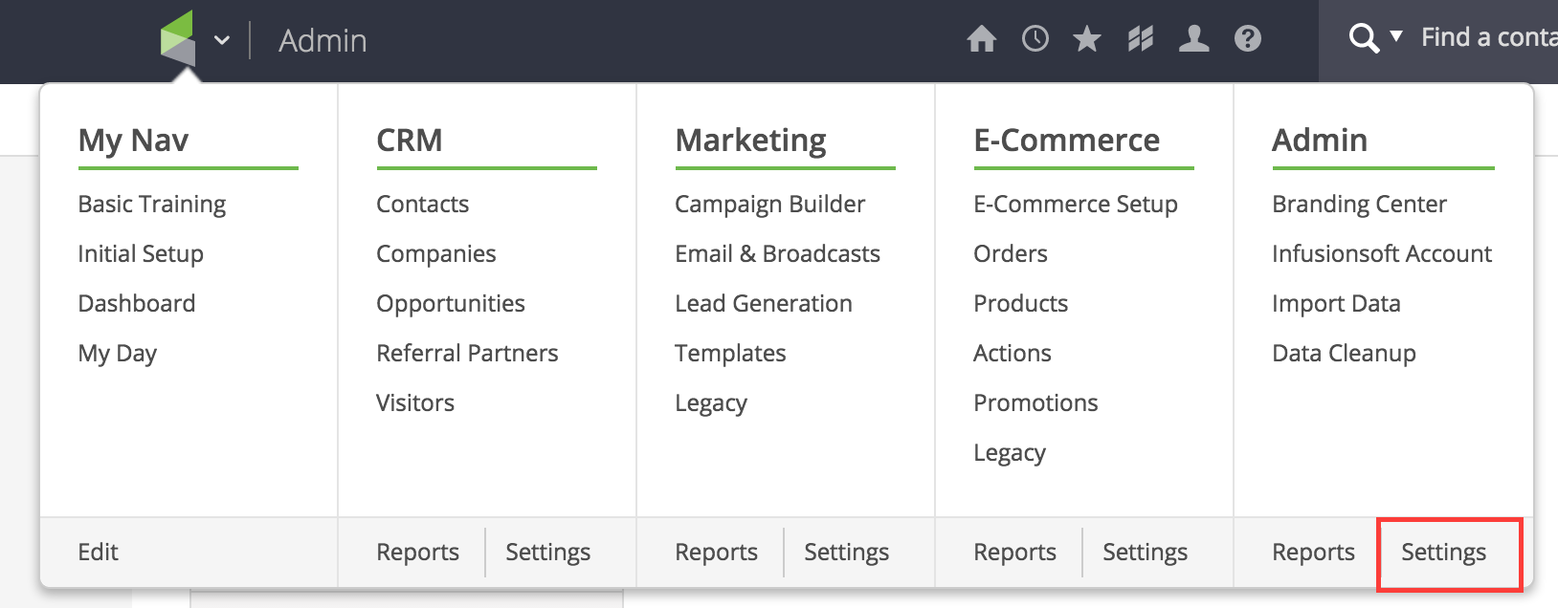Open Branding Center
This screenshot has width=1558, height=608.
point(1360,205)
